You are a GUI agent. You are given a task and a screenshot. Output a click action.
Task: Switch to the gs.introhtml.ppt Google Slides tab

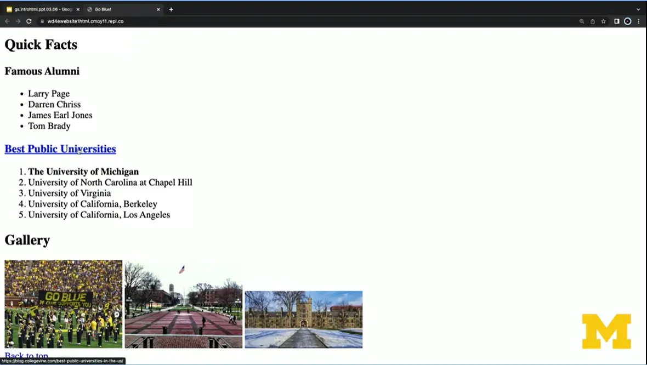coord(41,9)
